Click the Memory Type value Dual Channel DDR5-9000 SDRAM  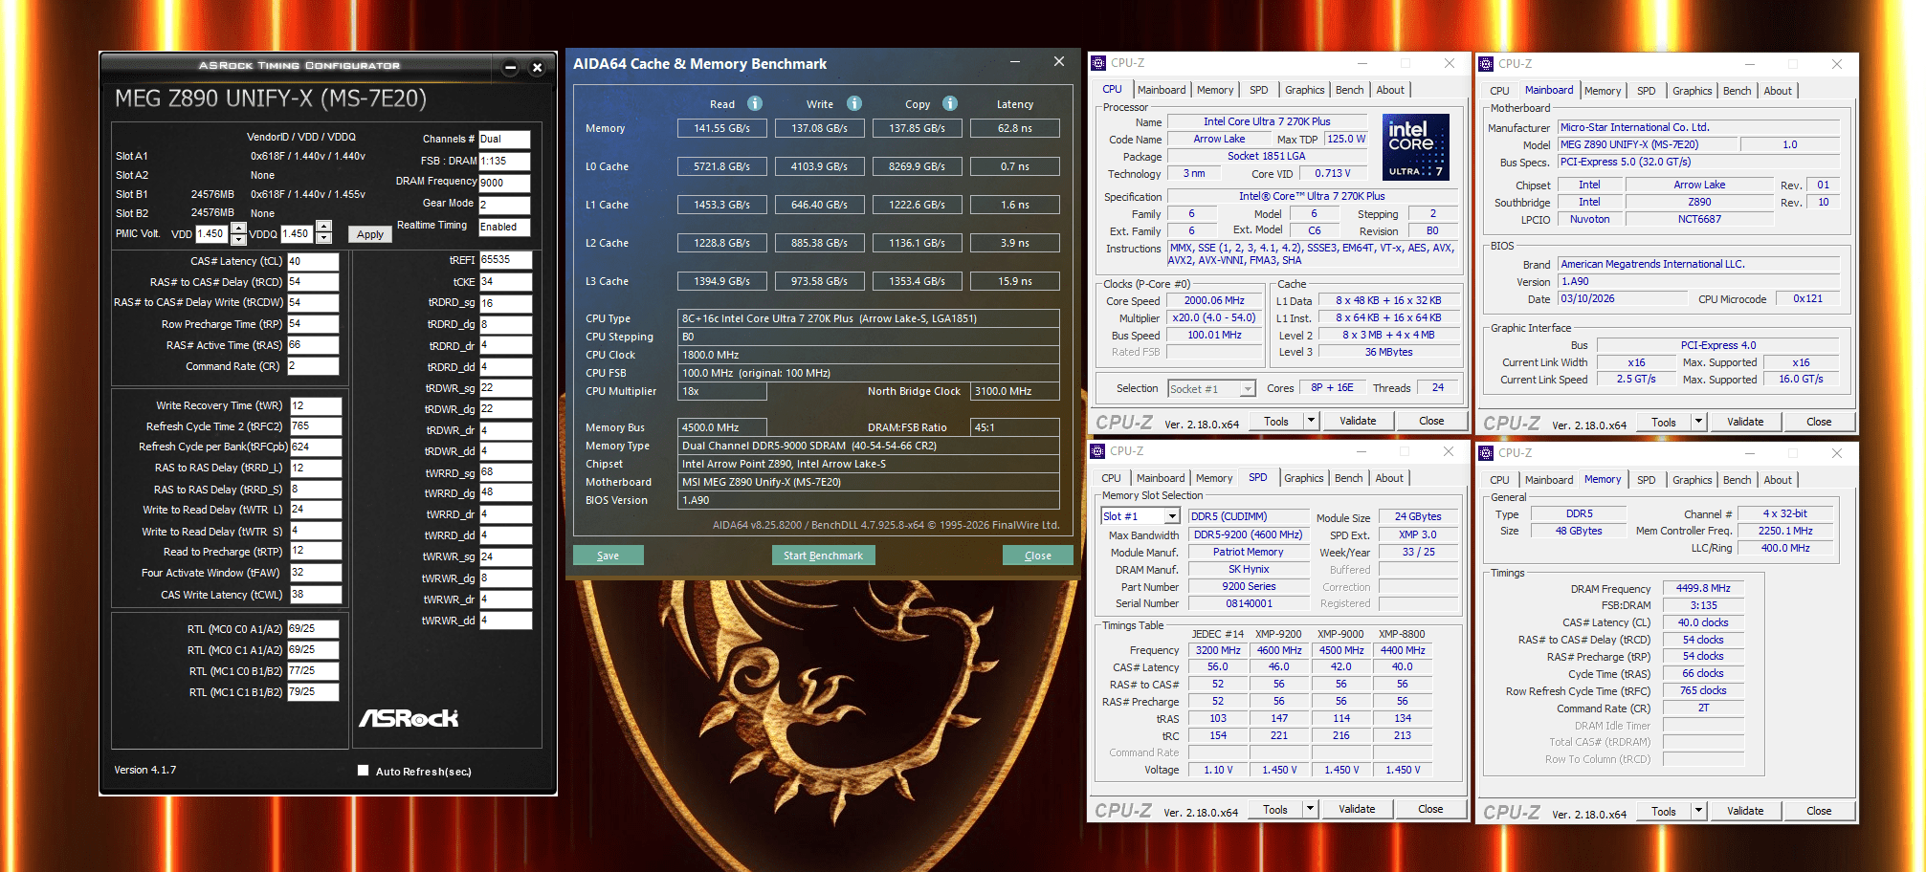(869, 446)
